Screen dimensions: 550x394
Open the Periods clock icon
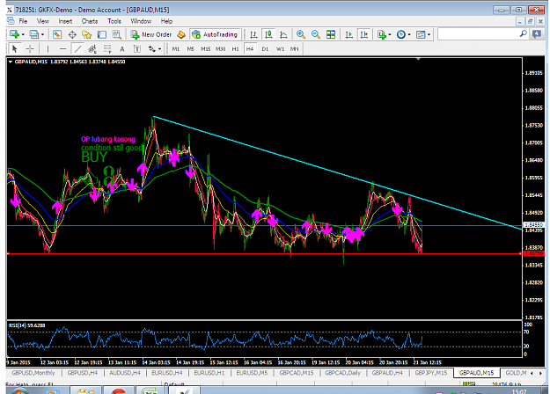point(401,34)
